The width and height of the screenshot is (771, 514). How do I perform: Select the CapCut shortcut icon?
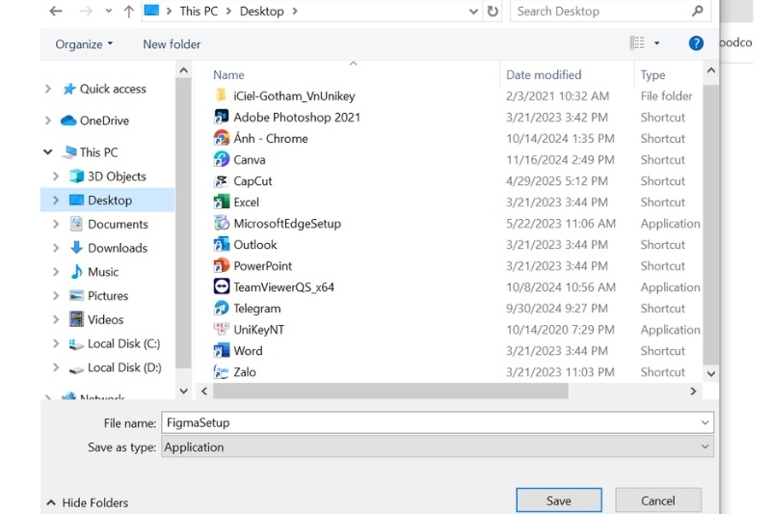point(222,181)
